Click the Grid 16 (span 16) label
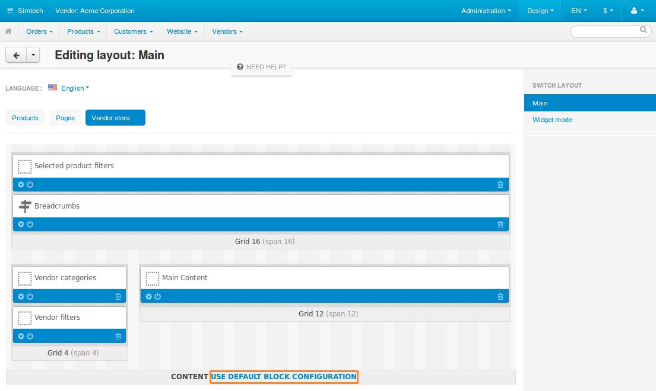Image resolution: width=656 pixels, height=391 pixels. 265,241
